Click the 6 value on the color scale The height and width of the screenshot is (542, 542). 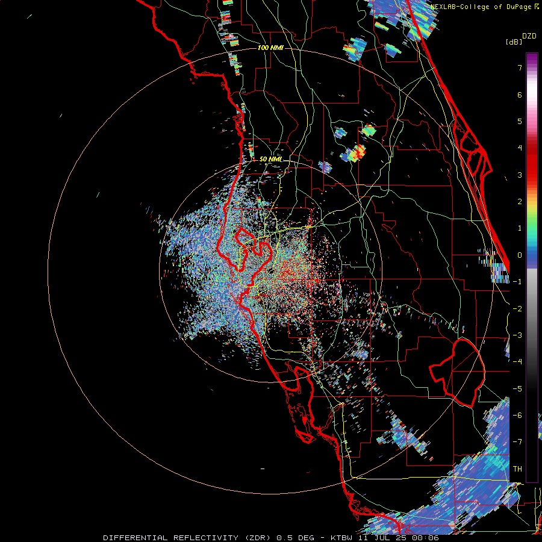(x=520, y=95)
